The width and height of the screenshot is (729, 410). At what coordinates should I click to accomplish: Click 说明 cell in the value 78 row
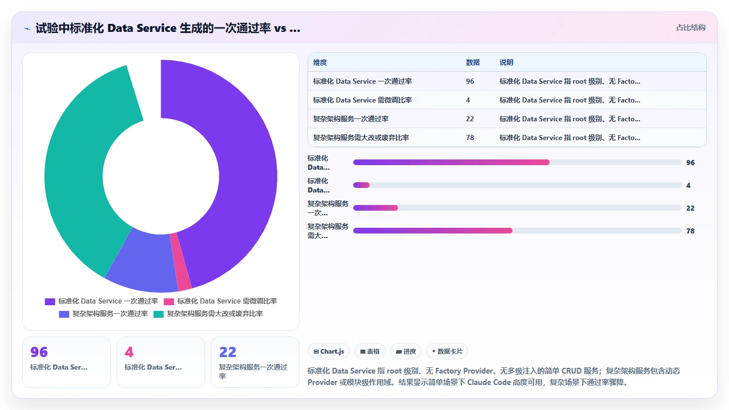(x=570, y=138)
